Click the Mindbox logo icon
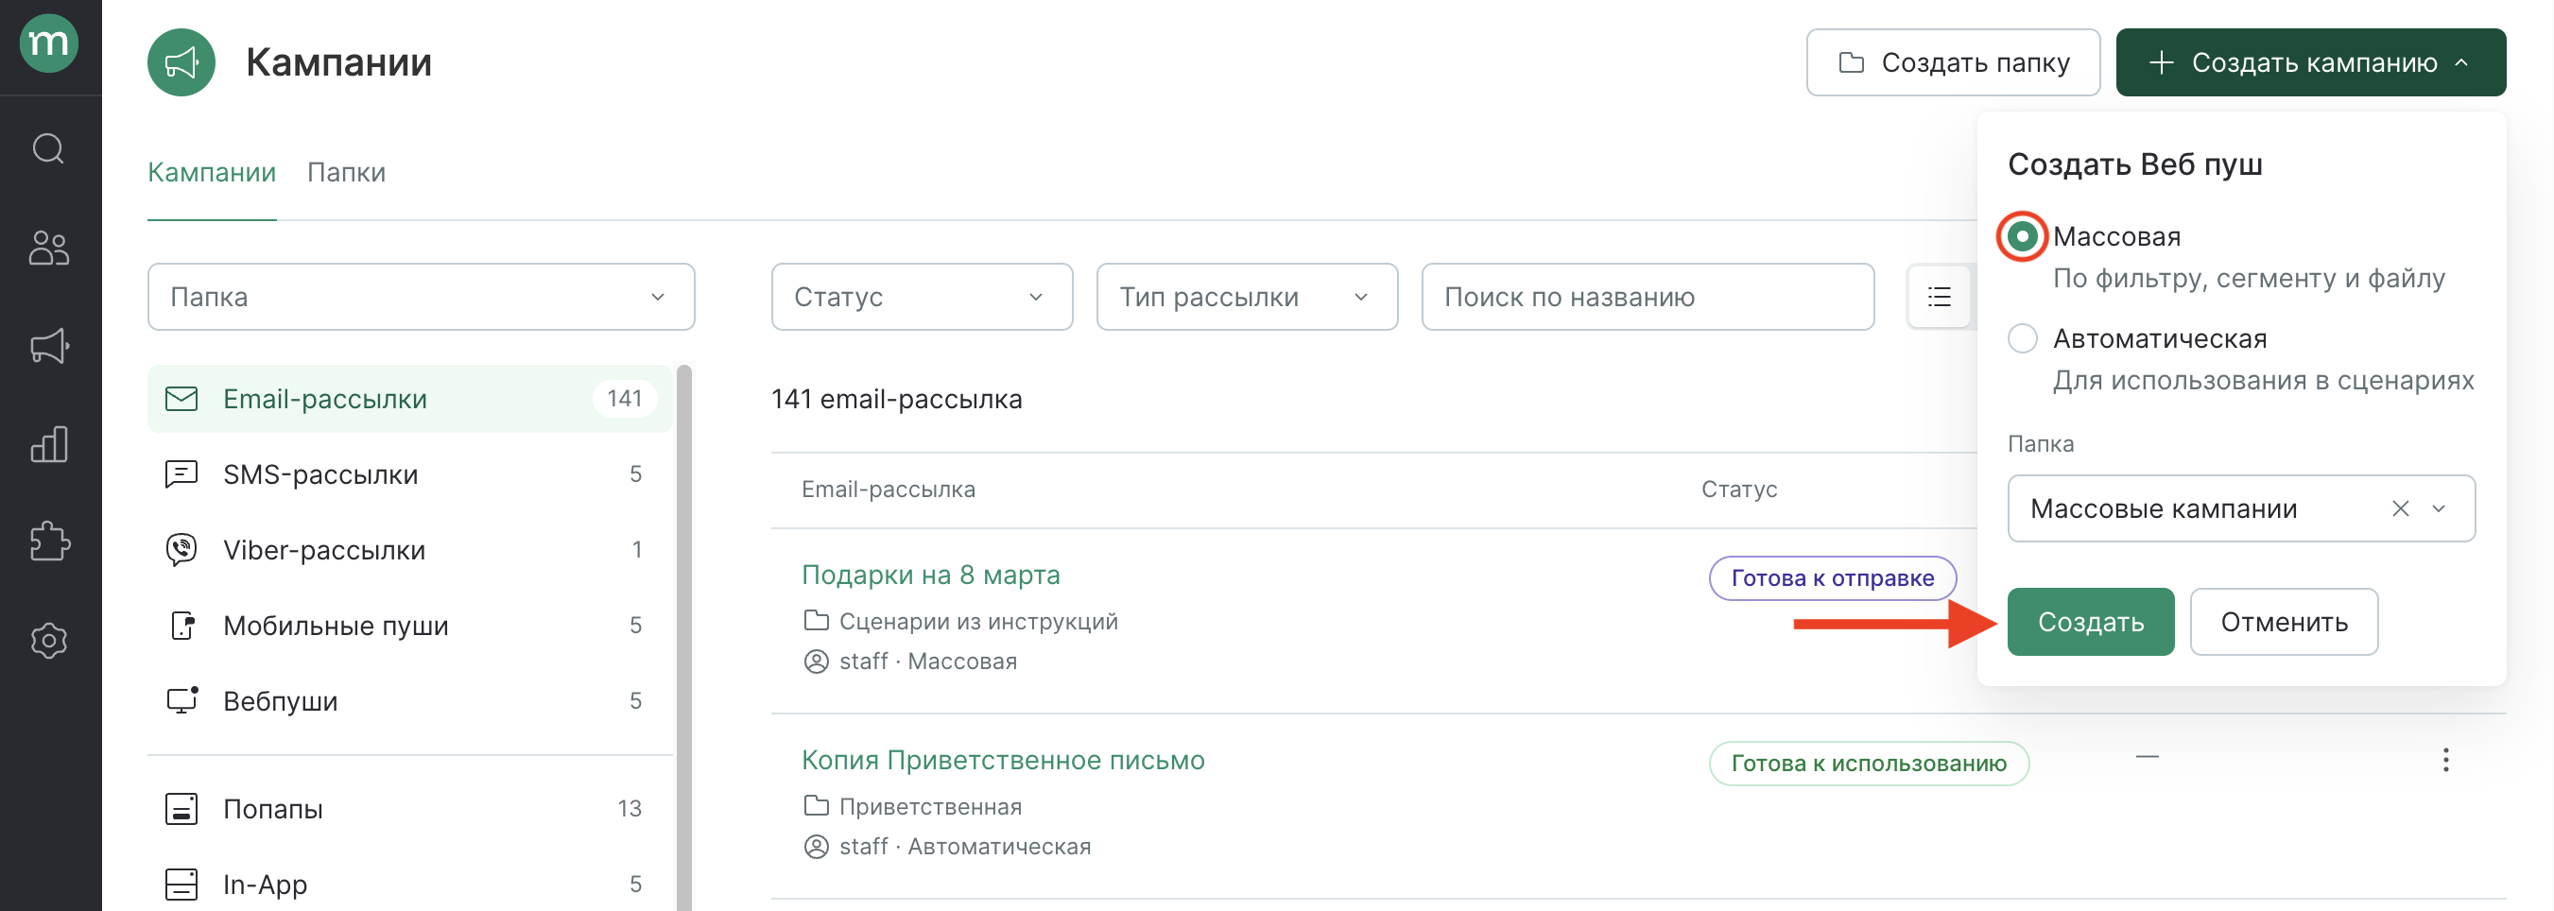Screen dimensions: 2554x911 tap(48, 43)
